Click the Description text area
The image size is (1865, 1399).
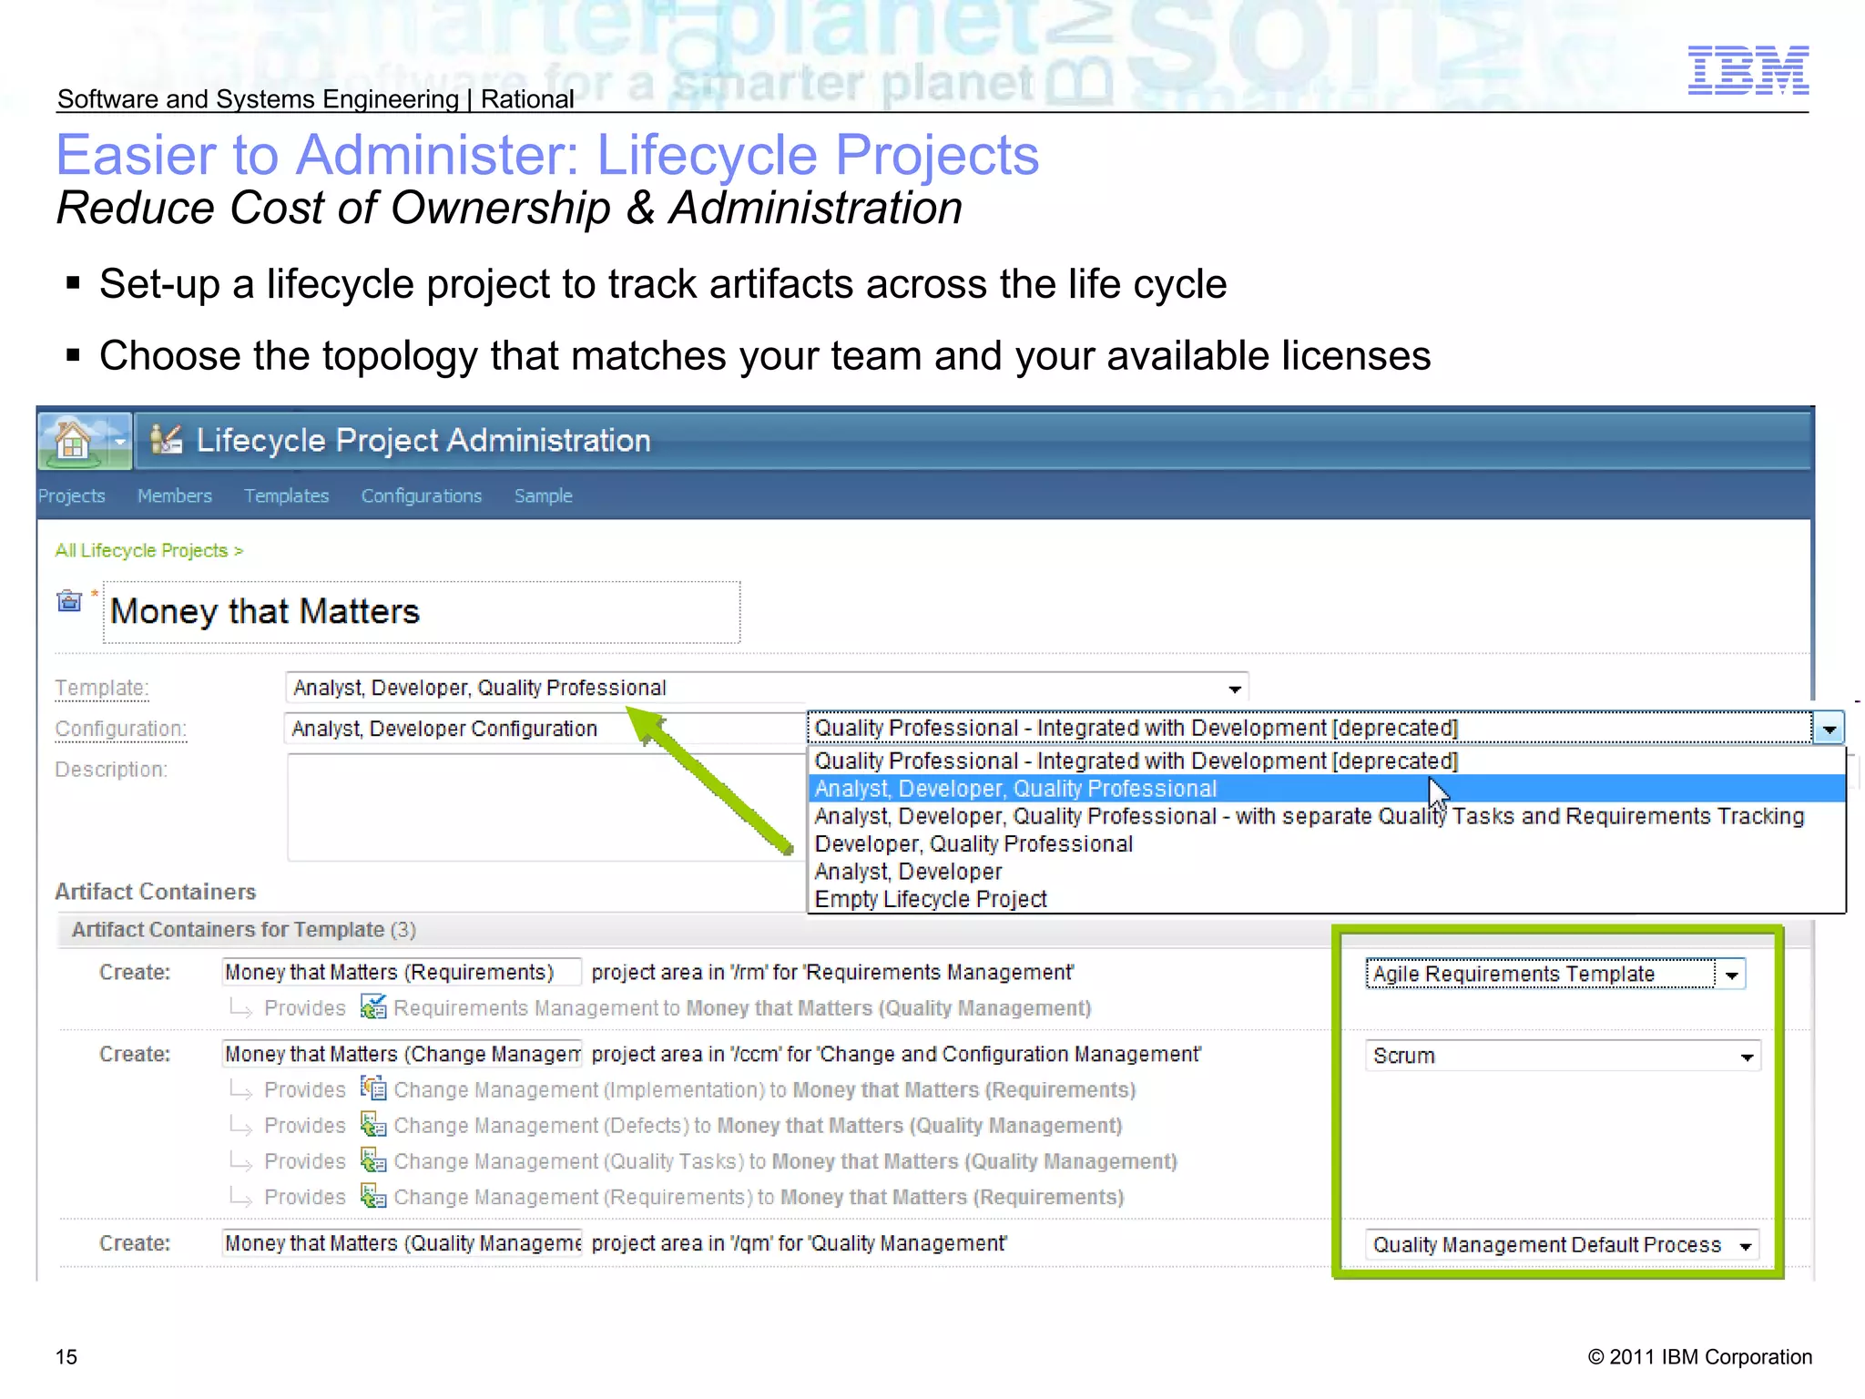[x=546, y=807]
